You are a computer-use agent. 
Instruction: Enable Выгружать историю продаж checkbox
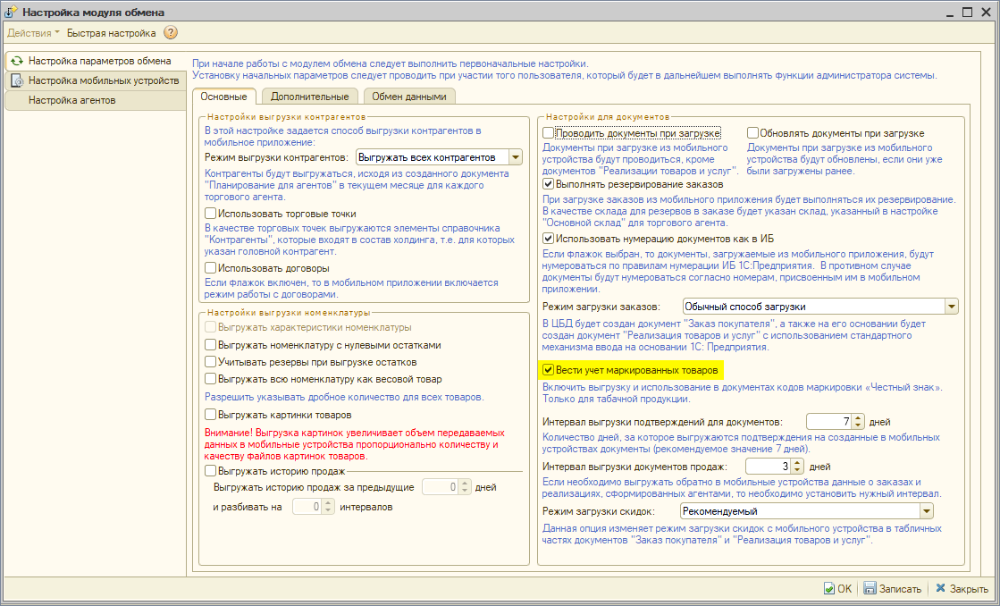[x=211, y=471]
